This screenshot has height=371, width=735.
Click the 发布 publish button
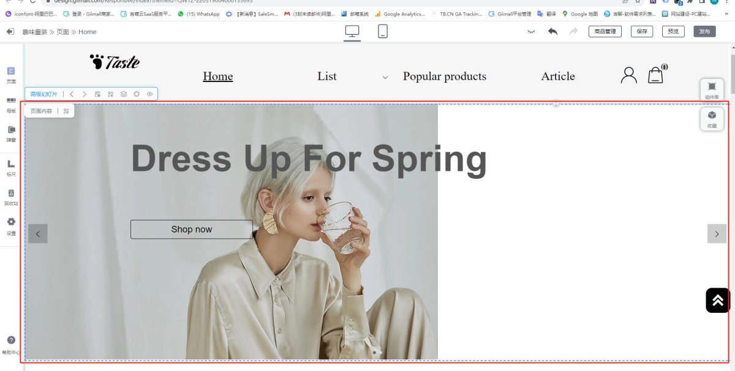pyautogui.click(x=704, y=31)
